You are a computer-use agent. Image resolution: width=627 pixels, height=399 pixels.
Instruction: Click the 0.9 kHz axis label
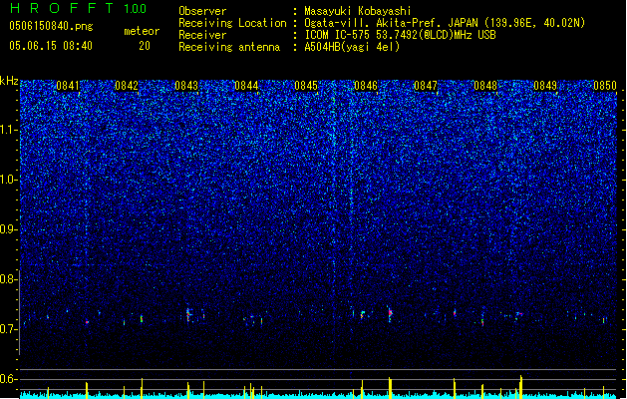coord(9,229)
